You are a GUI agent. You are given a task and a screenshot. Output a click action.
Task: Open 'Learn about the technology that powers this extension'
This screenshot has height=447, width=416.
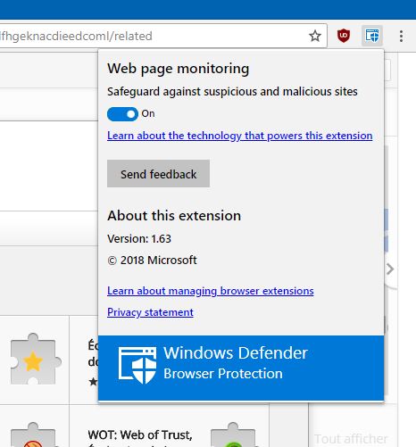[x=239, y=136]
